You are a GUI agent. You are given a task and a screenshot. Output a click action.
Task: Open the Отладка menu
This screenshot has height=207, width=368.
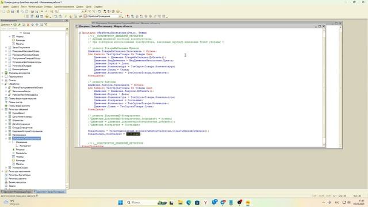[x=48, y=7]
